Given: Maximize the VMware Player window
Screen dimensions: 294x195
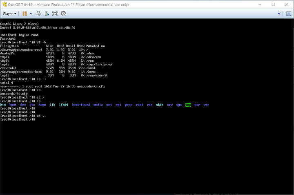Looking at the screenshot, I should 273,4.
